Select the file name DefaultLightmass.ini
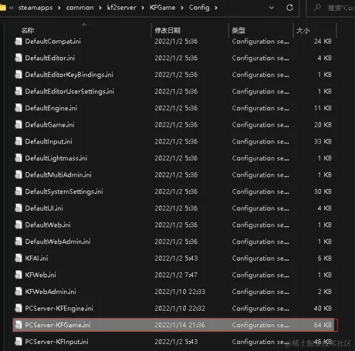This screenshot has width=355, height=351. click(56, 158)
